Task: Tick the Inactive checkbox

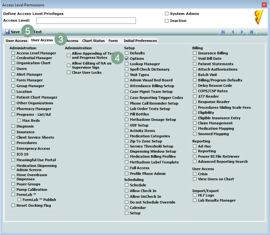Action: (x=167, y=21)
